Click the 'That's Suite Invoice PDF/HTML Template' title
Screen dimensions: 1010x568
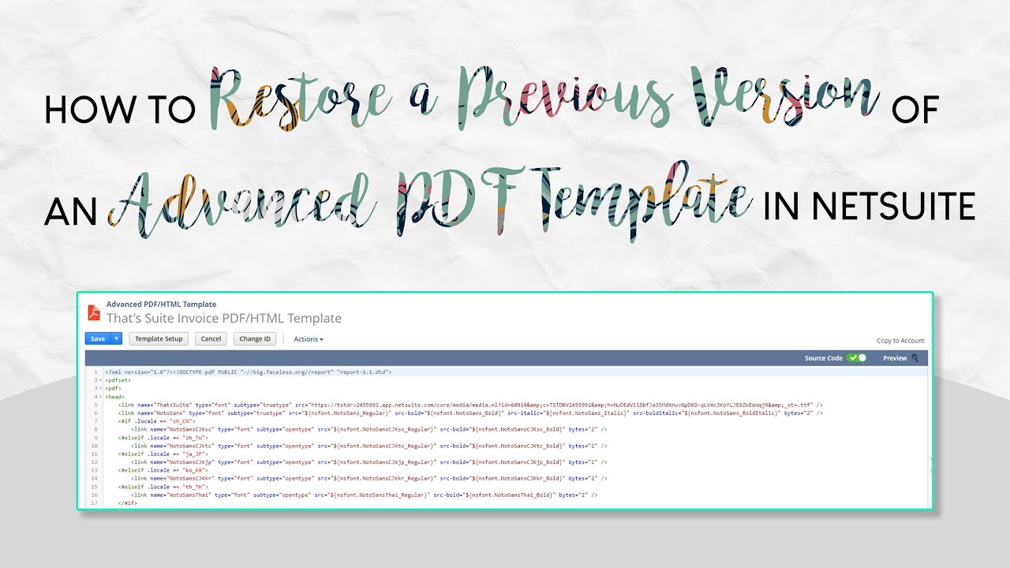(x=224, y=319)
